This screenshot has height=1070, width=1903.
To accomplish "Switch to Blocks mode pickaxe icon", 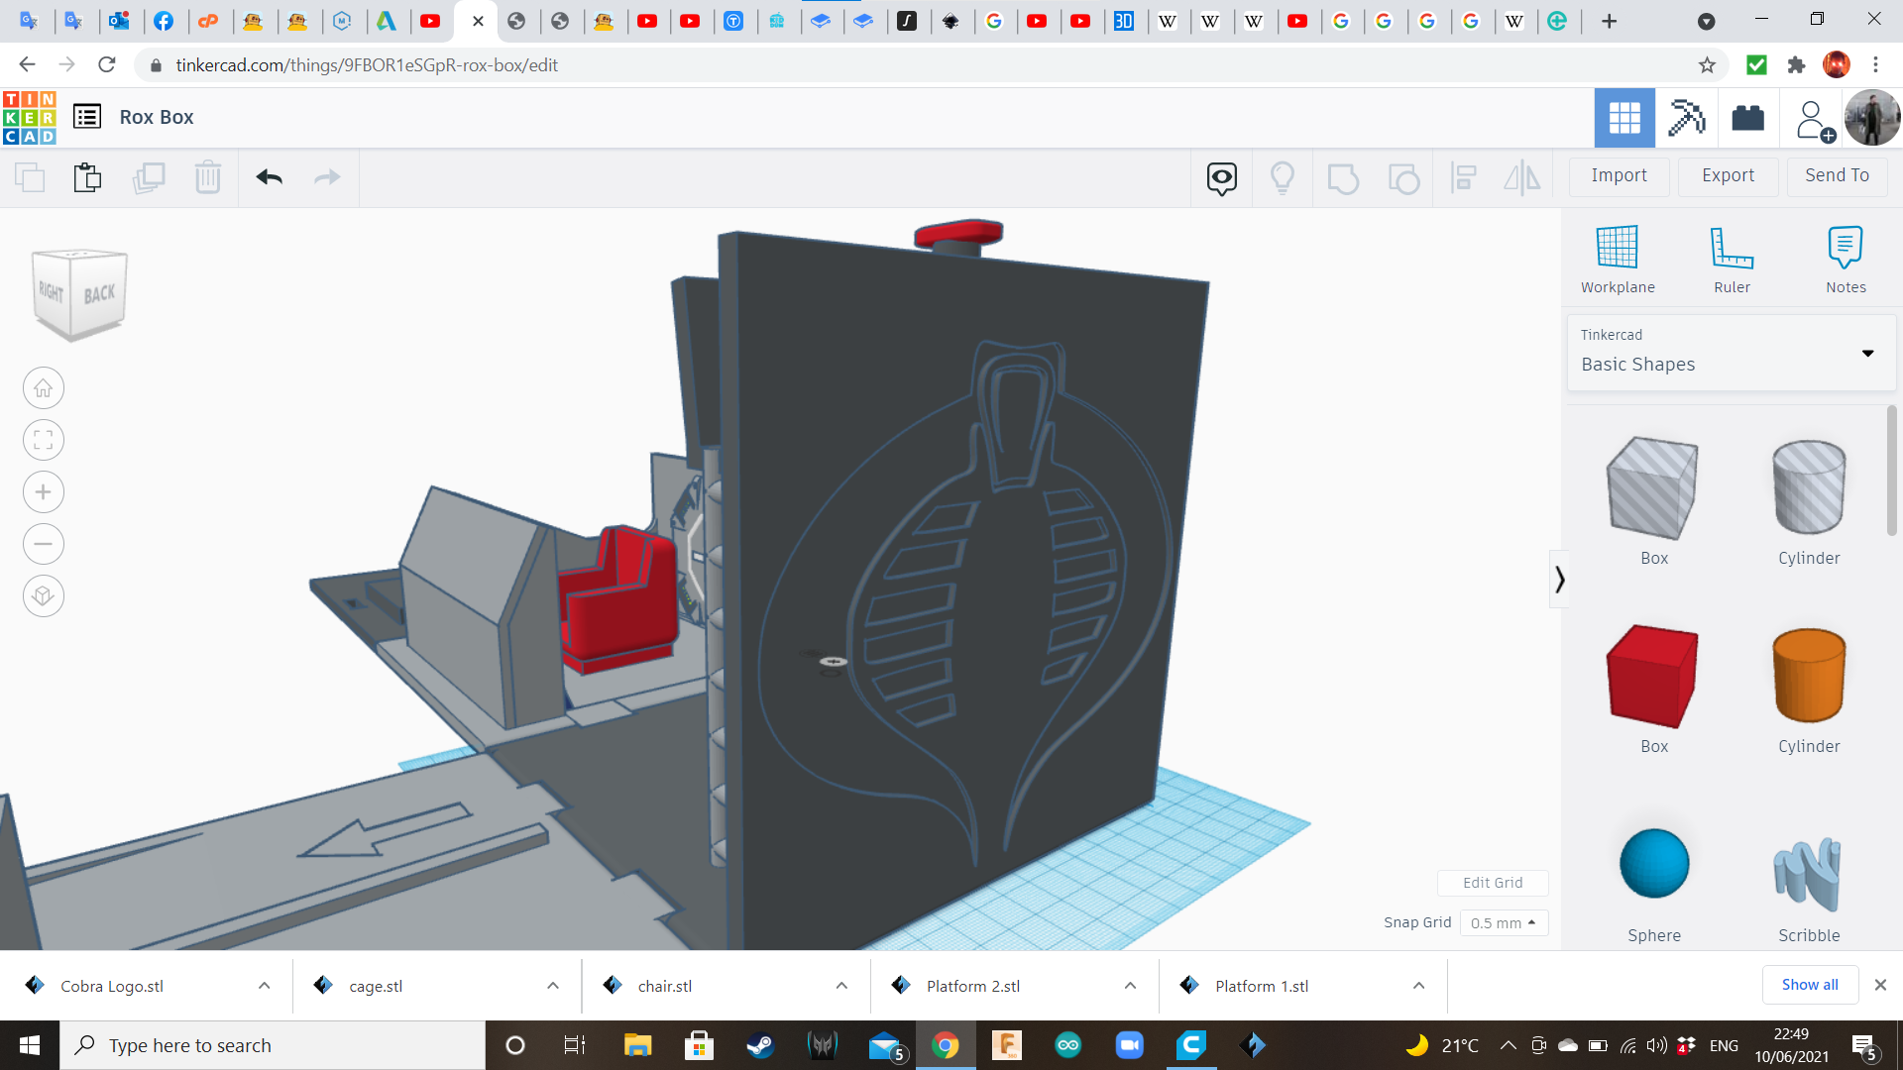I will tap(1686, 118).
